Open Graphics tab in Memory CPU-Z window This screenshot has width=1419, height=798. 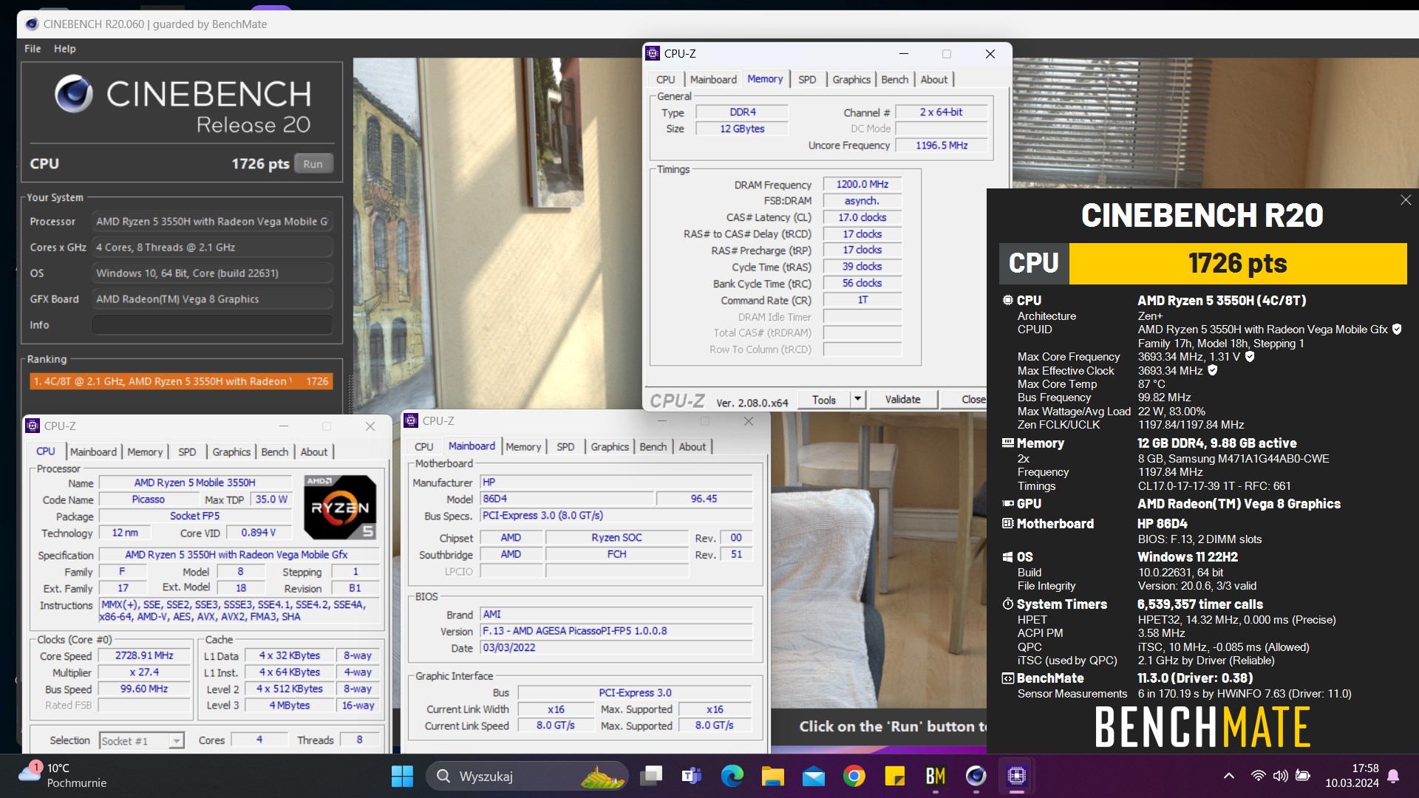(x=851, y=80)
